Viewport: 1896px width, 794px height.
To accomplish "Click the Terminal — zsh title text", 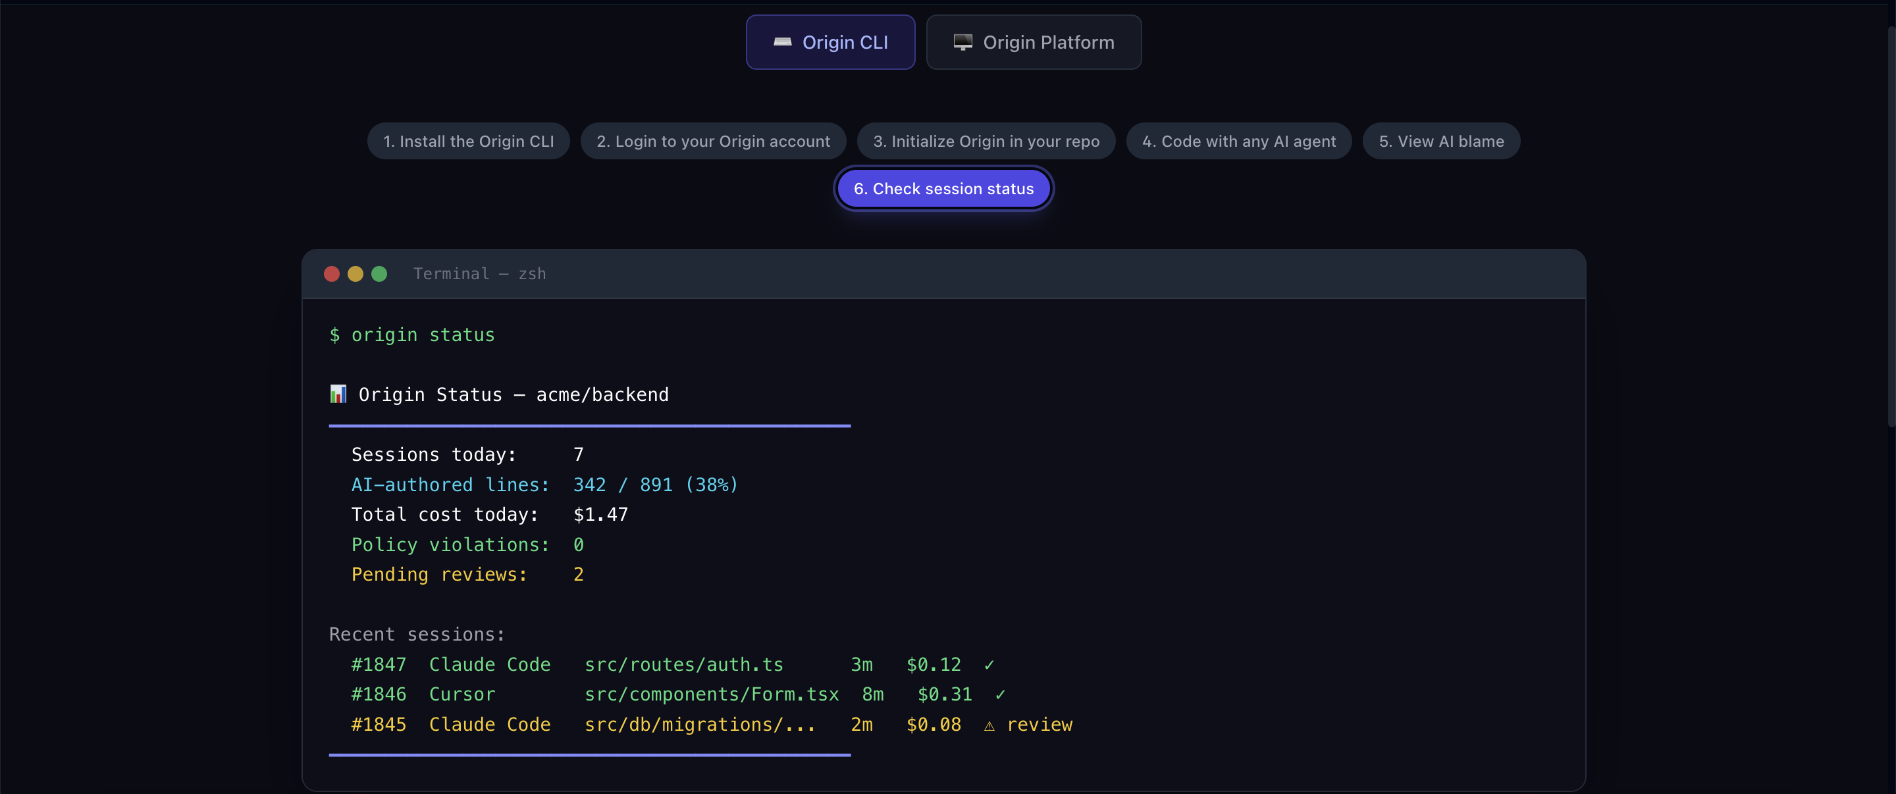I will [x=479, y=274].
